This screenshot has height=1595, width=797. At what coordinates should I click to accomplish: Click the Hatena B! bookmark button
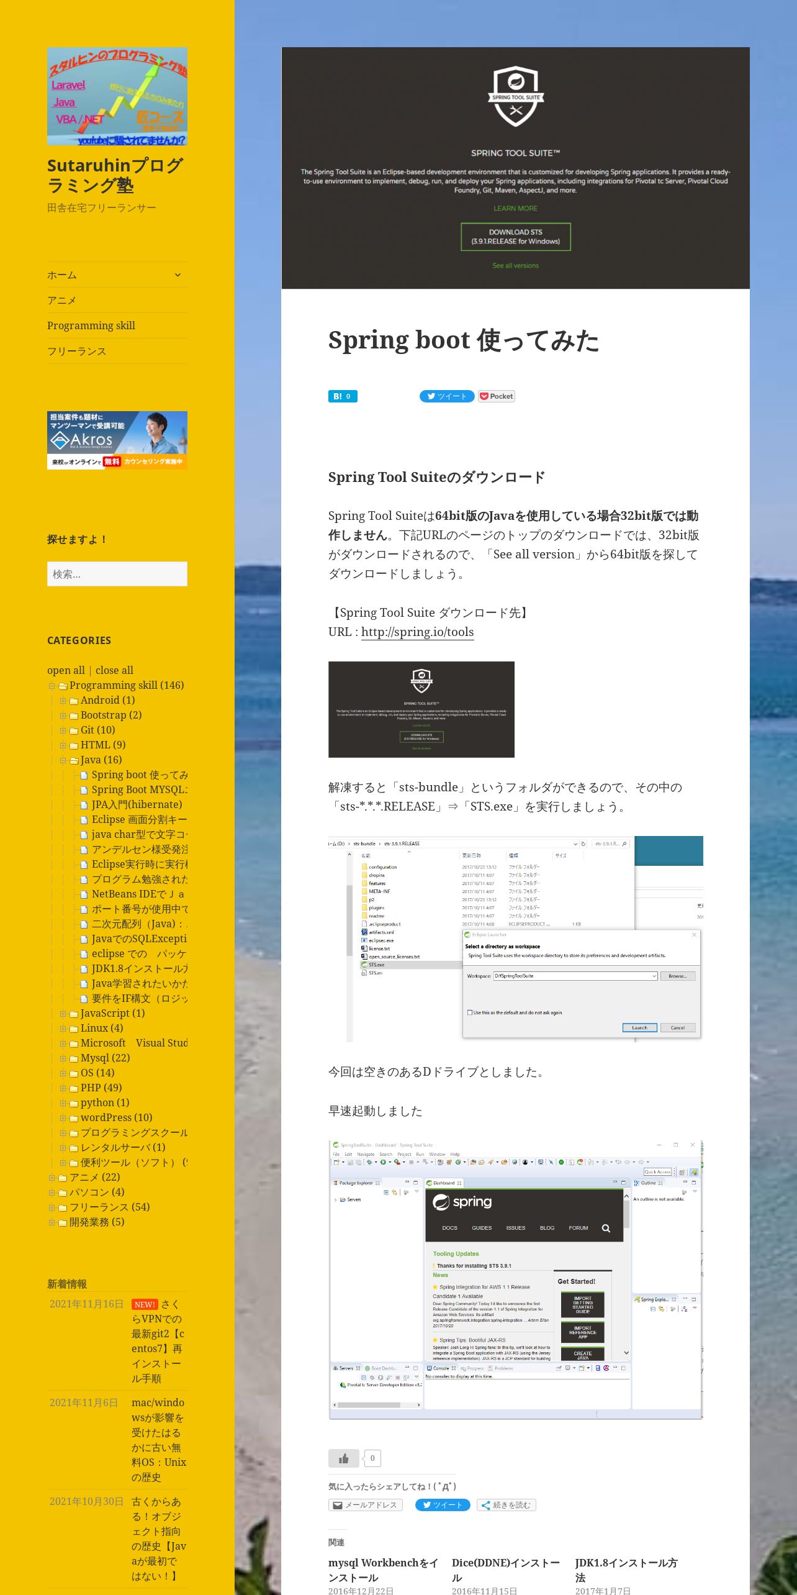pos(343,396)
